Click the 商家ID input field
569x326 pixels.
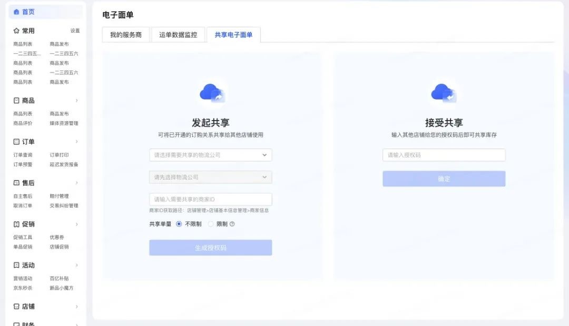210,200
